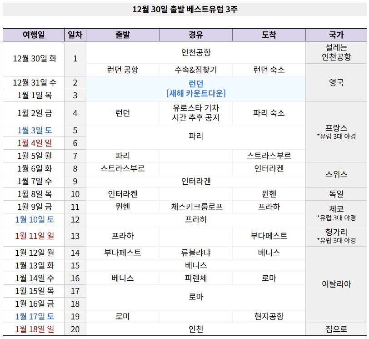This screenshot has width=369, height=339.
Task: Click the date cell '1월 12일 월'
Action: point(34,253)
